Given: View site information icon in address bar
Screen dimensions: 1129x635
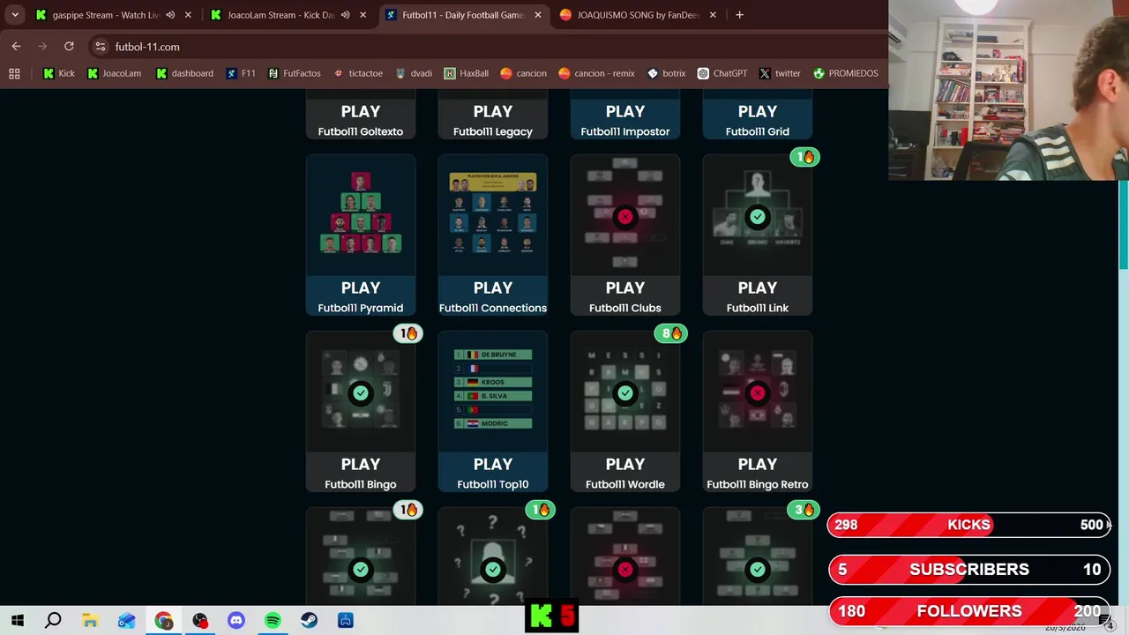Looking at the screenshot, I should pyautogui.click(x=101, y=47).
